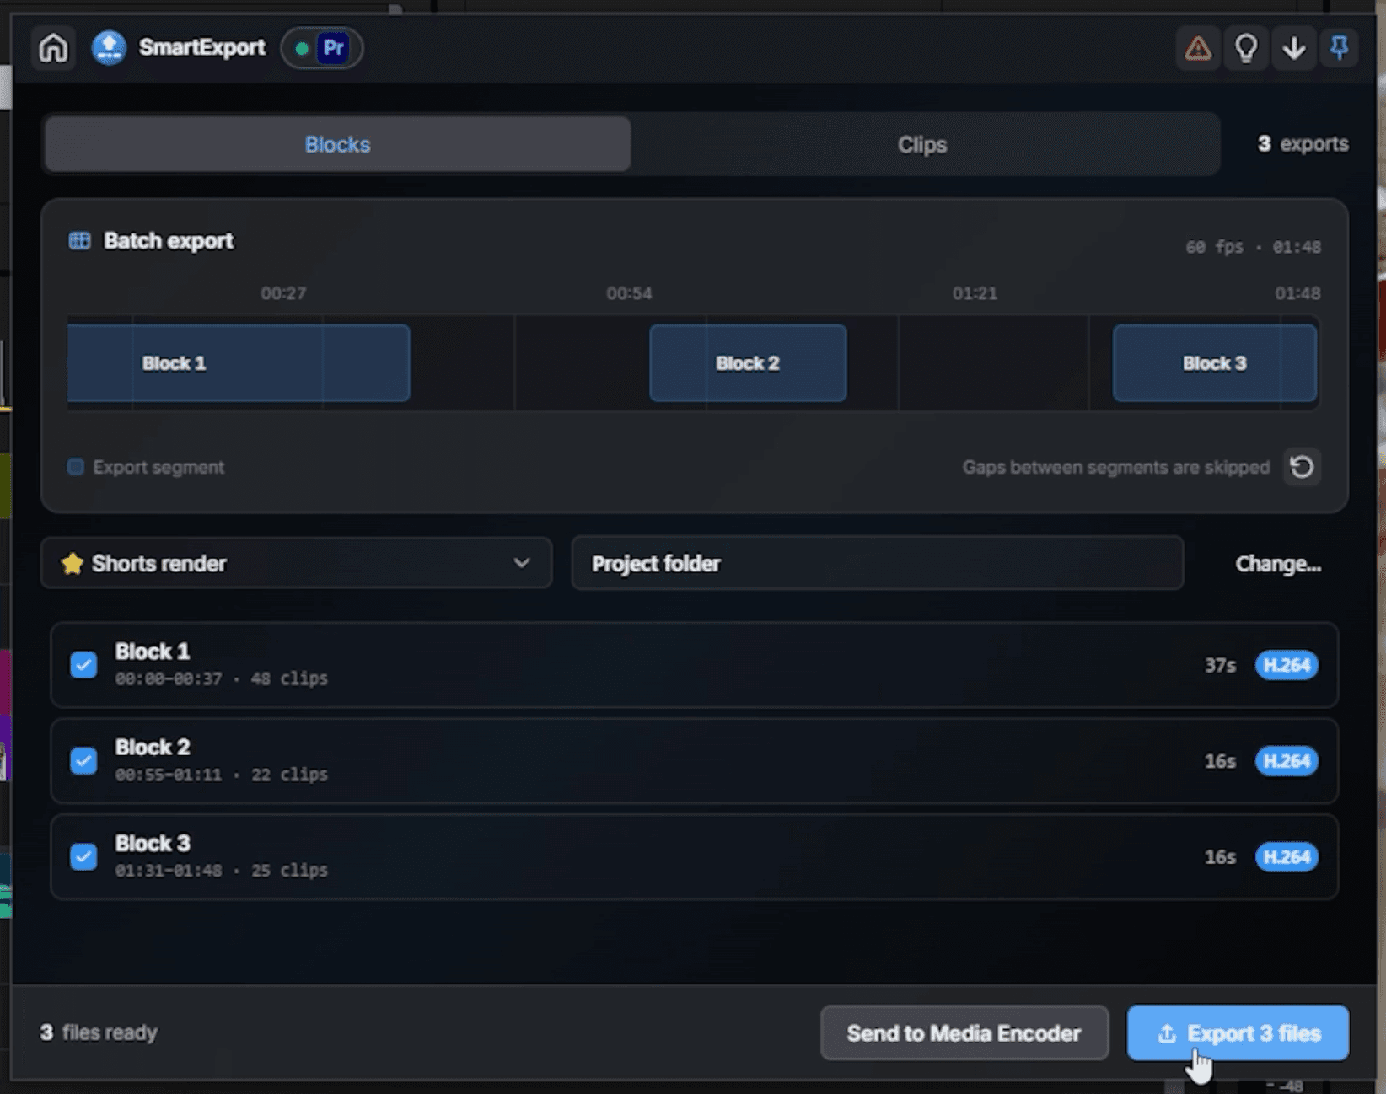1386x1094 pixels.
Task: Uncheck the Block 2 checkbox
Action: coord(83,761)
